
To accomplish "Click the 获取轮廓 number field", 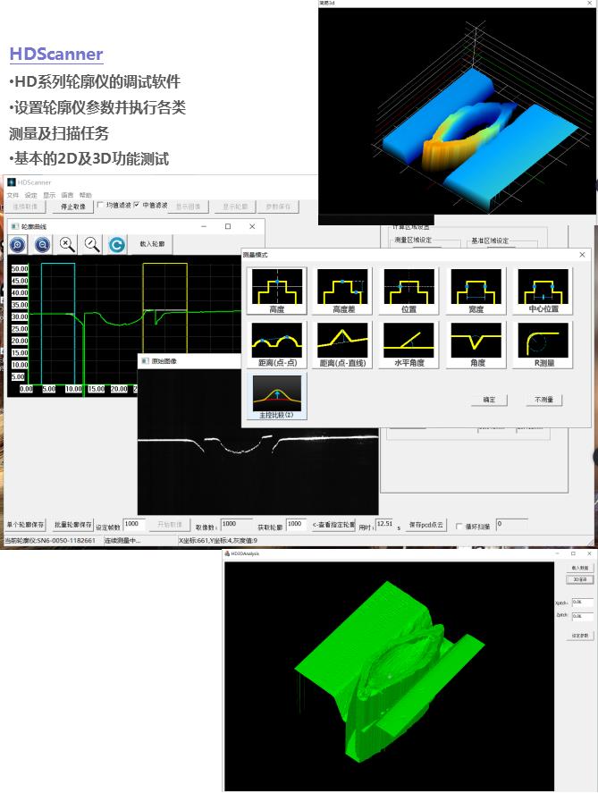I will (x=296, y=525).
